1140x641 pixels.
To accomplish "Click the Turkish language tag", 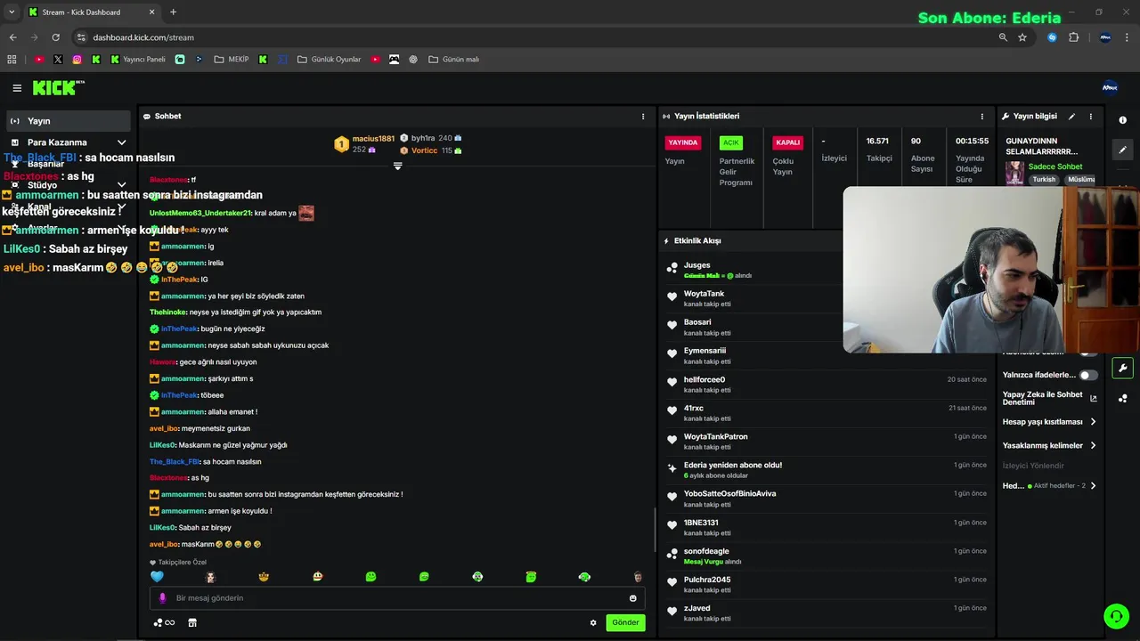I will pyautogui.click(x=1044, y=179).
